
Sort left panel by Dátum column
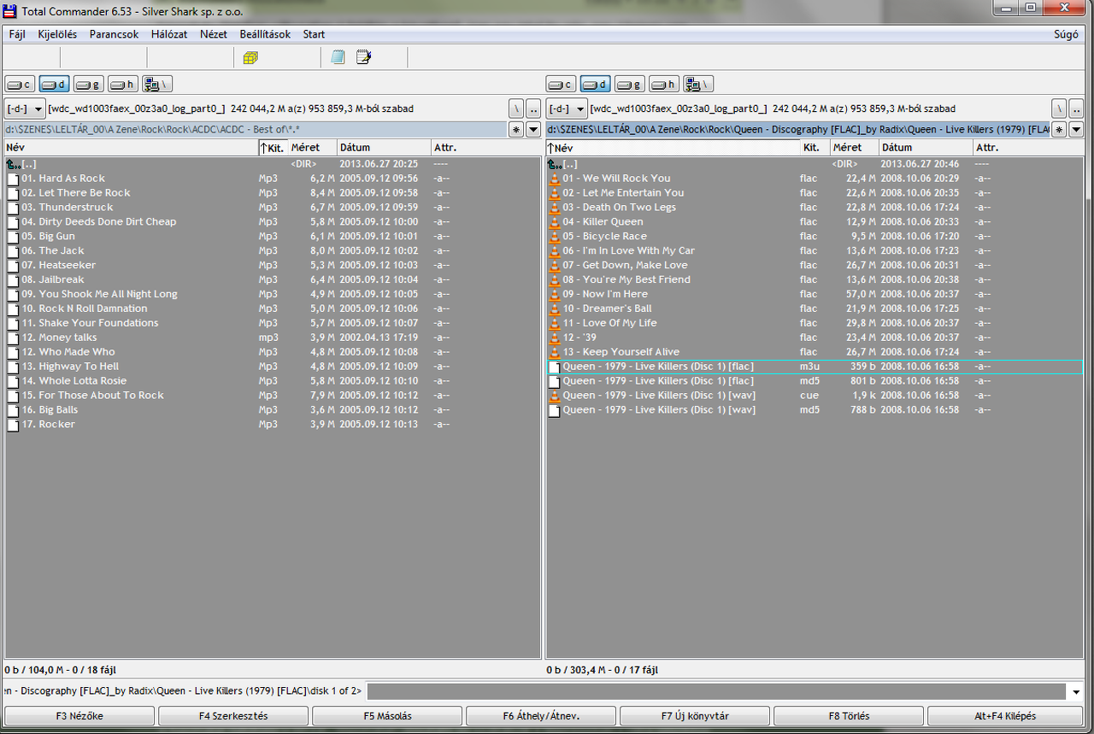click(x=383, y=148)
